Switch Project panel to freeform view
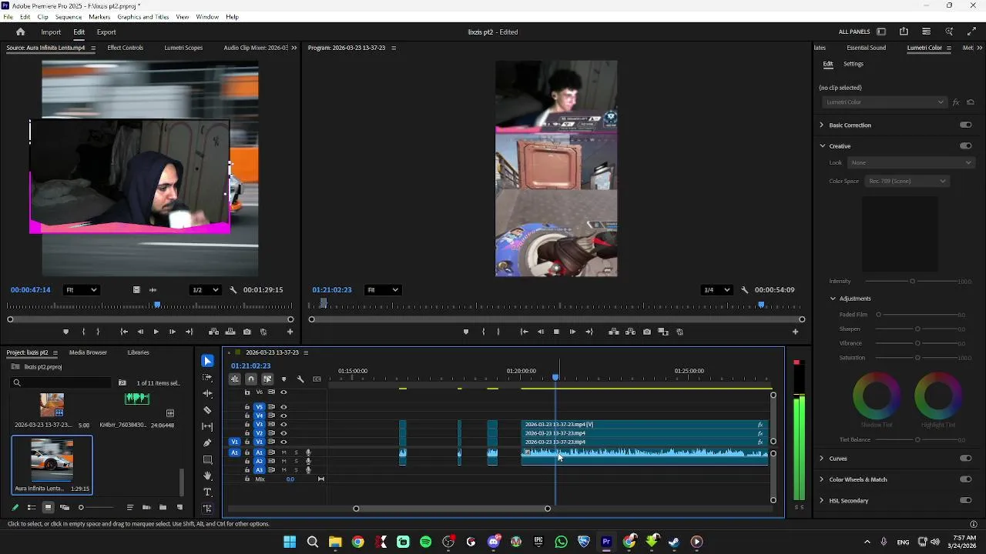Screen dimensions: 986x554 tap(65, 507)
